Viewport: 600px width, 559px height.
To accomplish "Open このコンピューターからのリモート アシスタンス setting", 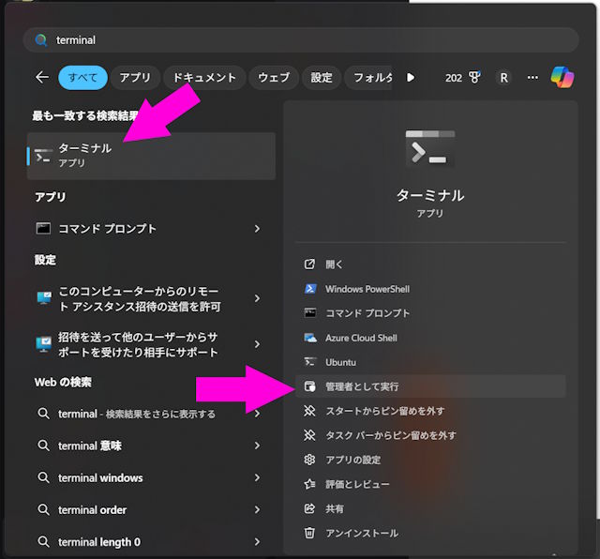I will (152, 298).
